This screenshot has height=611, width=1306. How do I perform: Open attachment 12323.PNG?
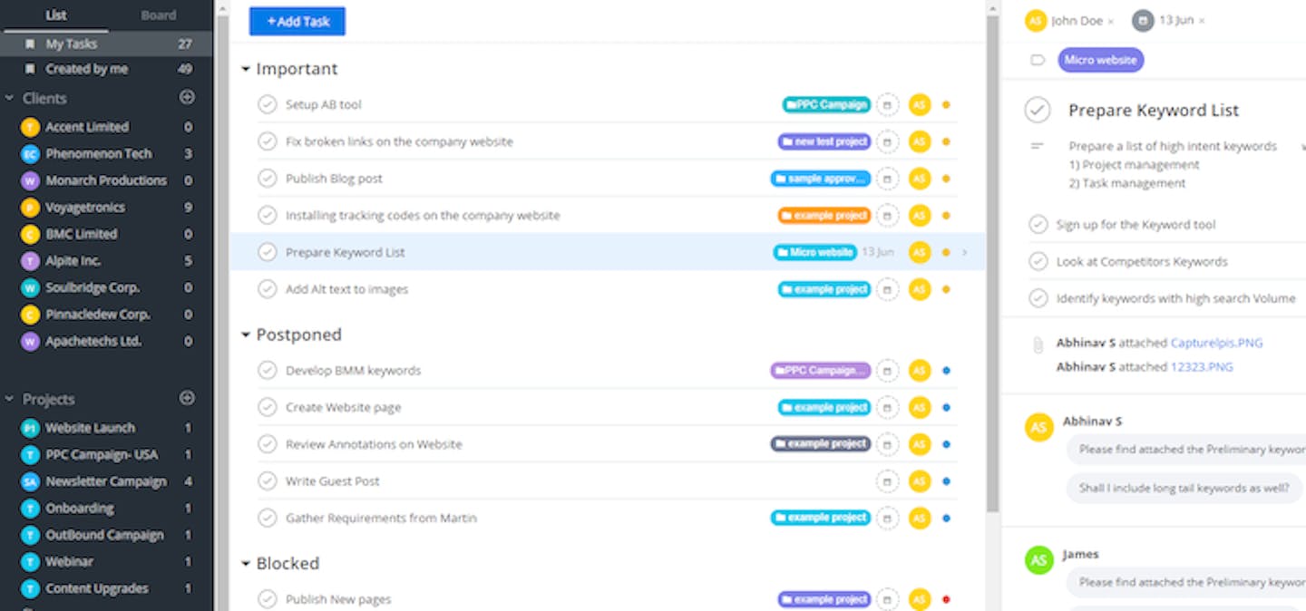[1202, 367]
